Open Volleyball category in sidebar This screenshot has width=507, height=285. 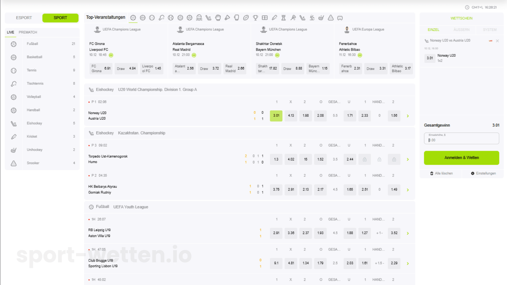[42, 97]
